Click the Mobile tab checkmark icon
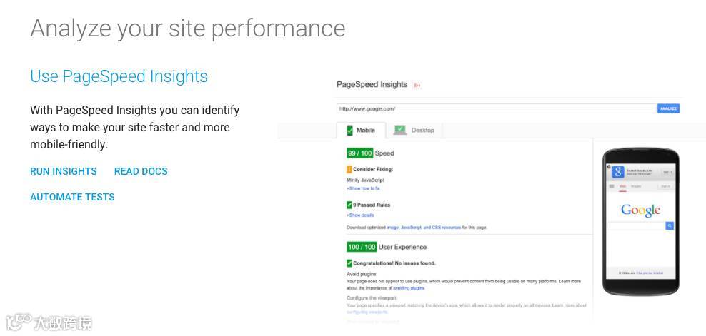 (349, 131)
